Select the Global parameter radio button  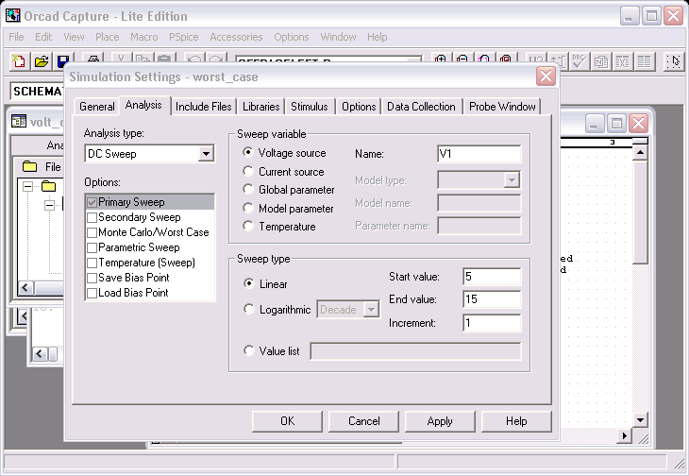click(248, 189)
